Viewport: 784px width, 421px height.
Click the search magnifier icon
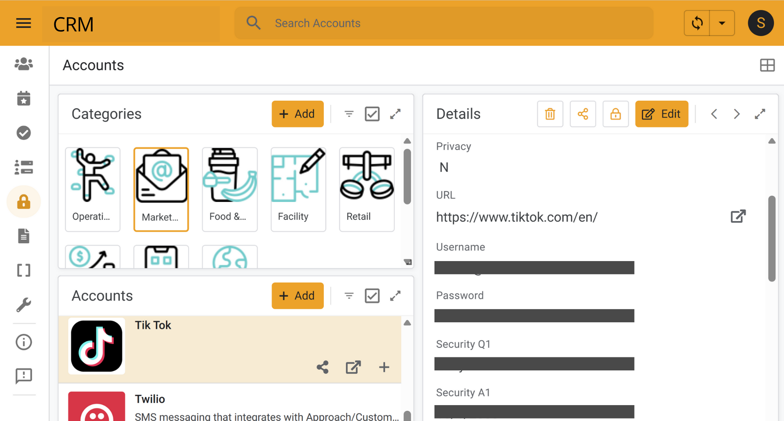point(254,23)
